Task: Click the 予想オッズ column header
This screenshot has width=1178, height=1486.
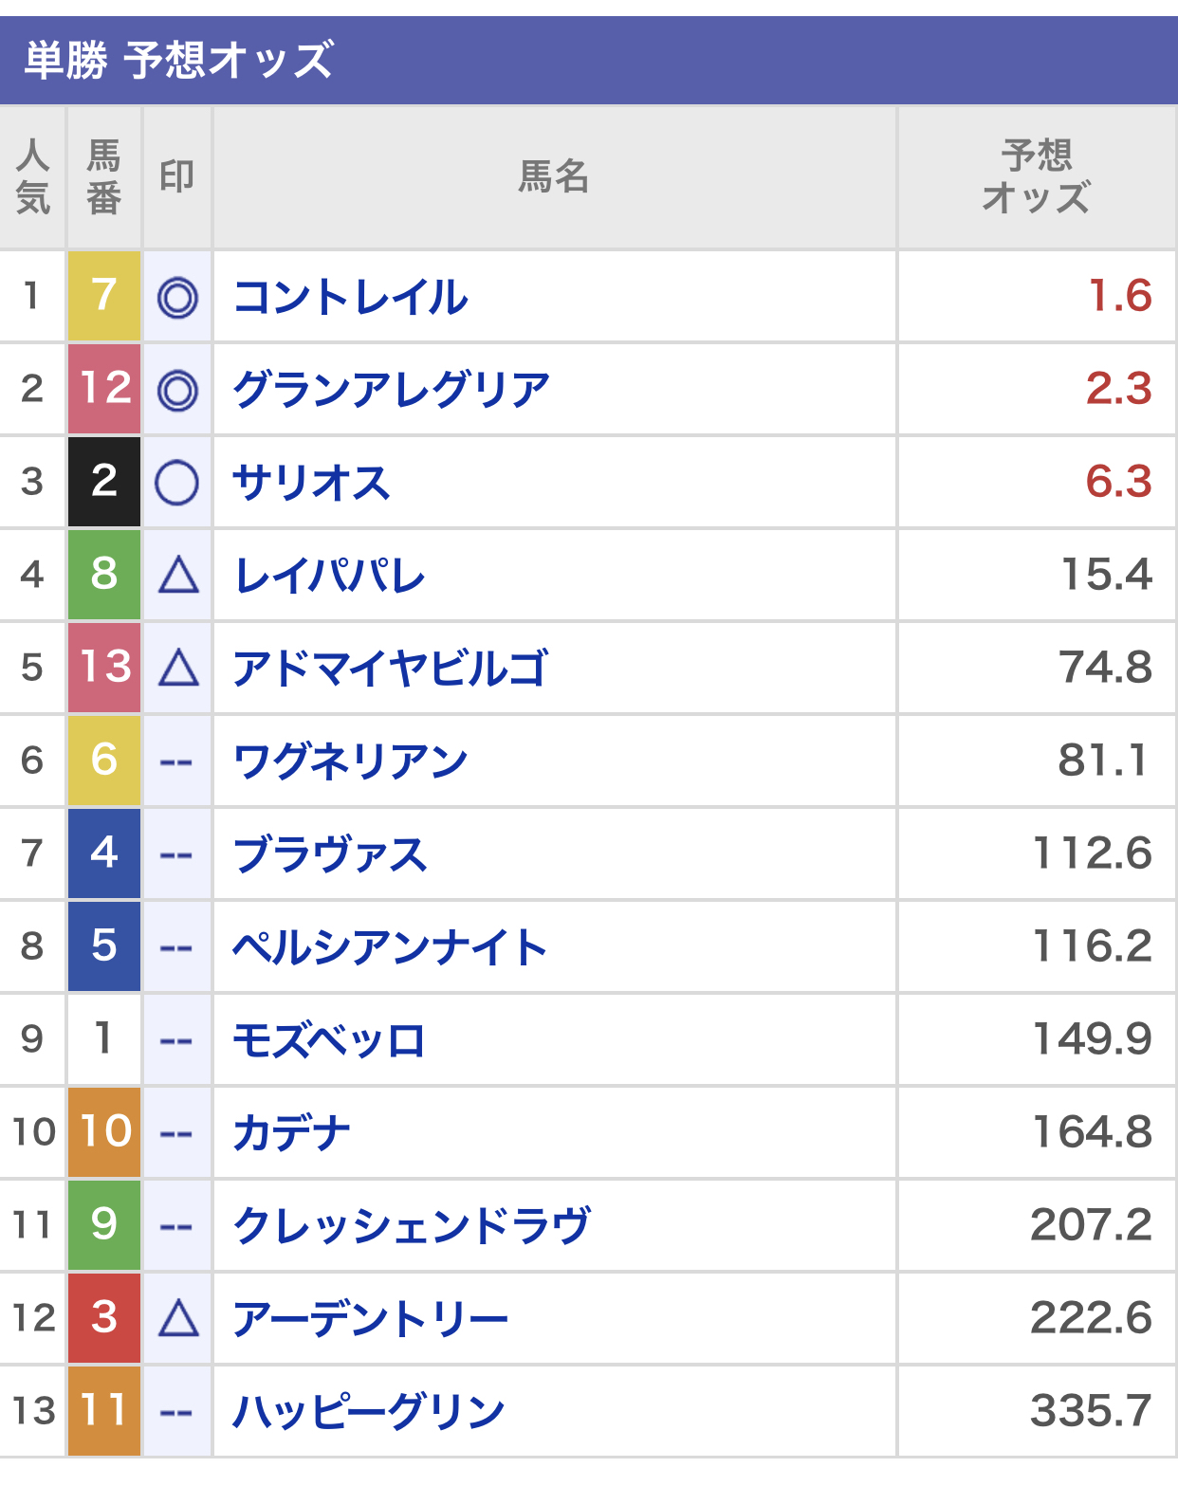Action: (1036, 177)
